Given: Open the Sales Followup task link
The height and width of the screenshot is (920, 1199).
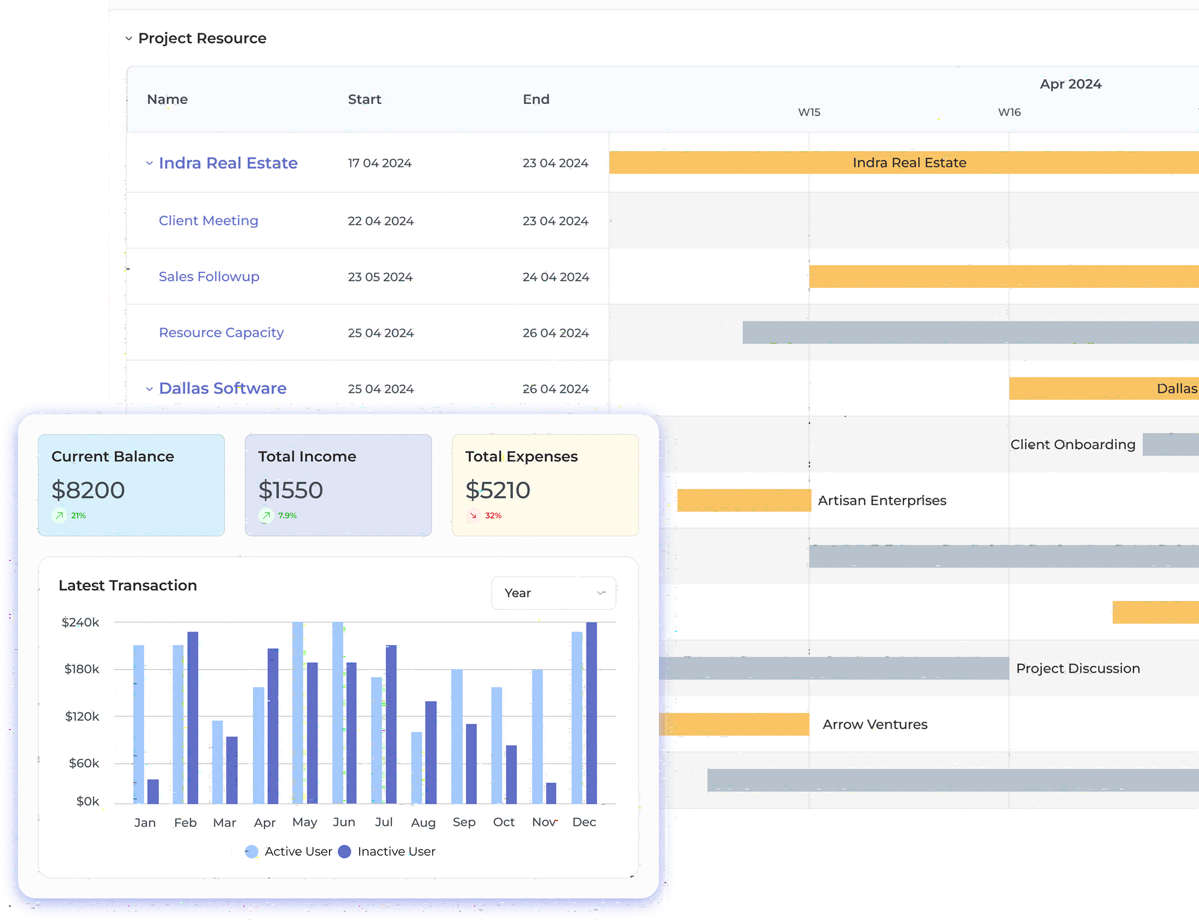Looking at the screenshot, I should 208,276.
